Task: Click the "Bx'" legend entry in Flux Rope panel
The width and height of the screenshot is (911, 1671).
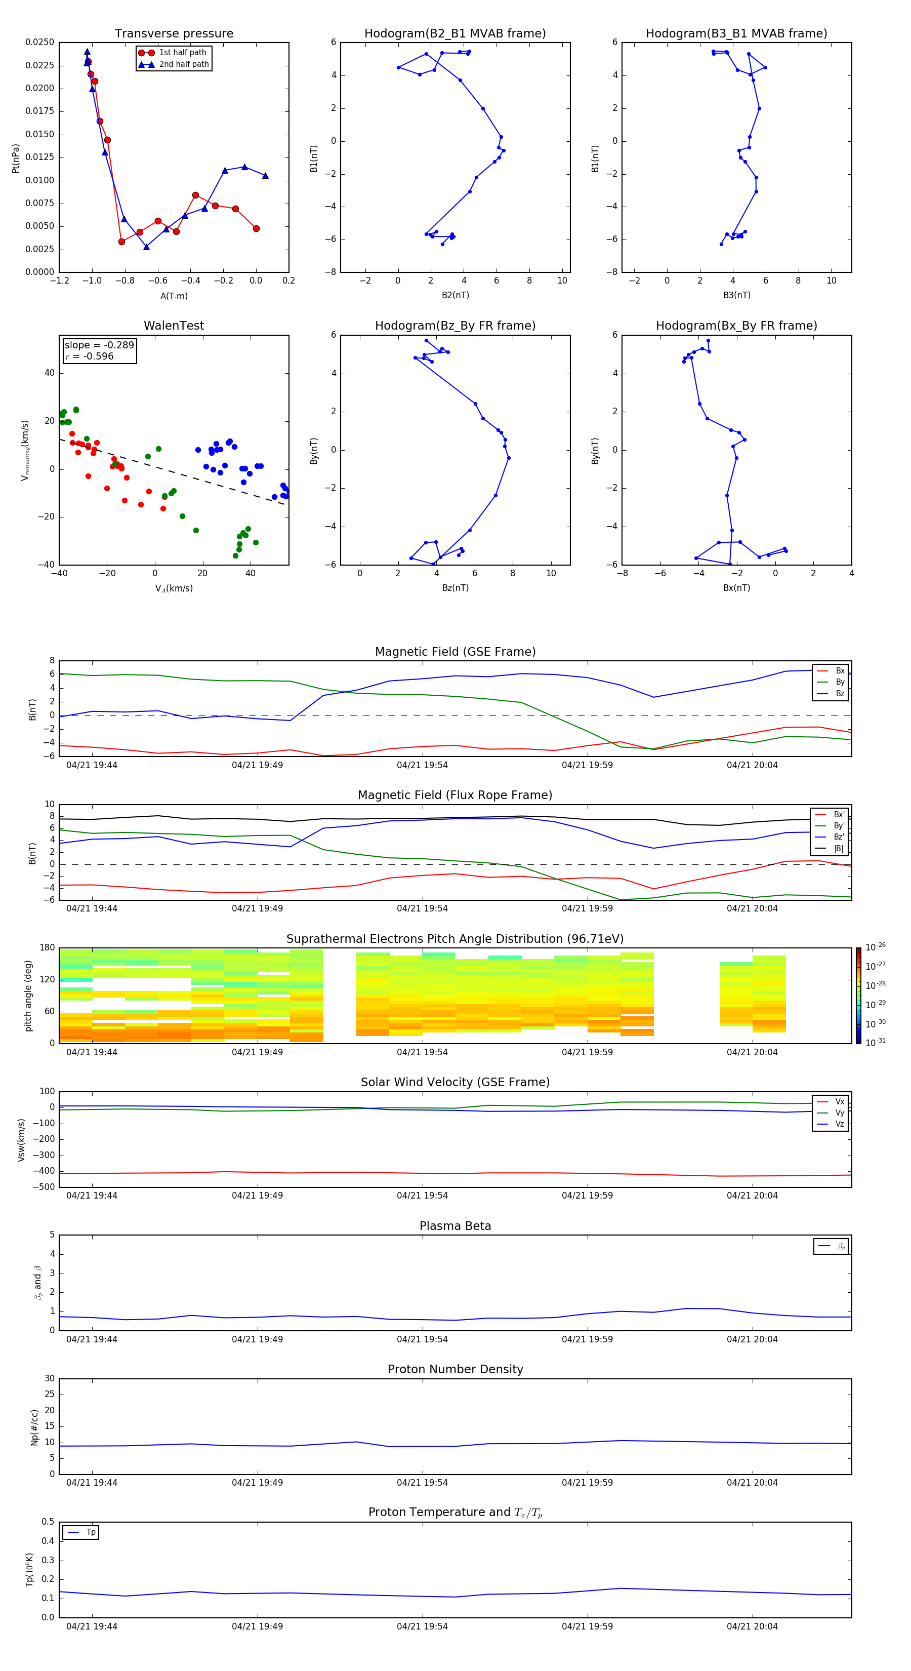Action: pyautogui.click(x=830, y=815)
